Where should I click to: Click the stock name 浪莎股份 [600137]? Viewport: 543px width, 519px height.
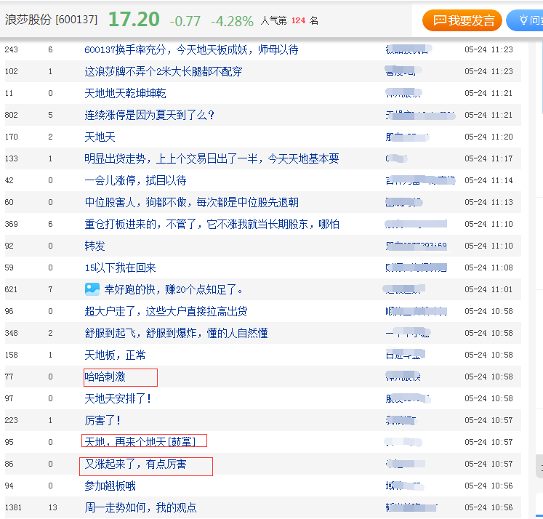52,20
